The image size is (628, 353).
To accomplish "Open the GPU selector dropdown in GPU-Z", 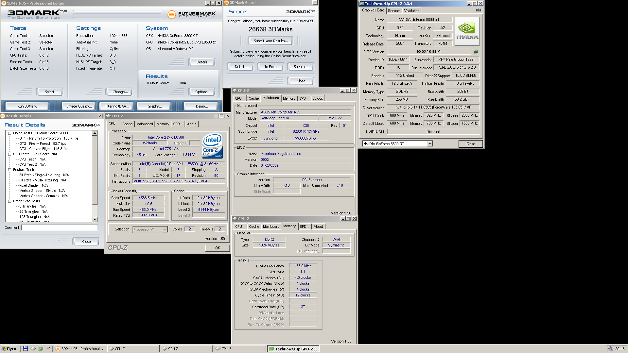I will pyautogui.click(x=430, y=143).
